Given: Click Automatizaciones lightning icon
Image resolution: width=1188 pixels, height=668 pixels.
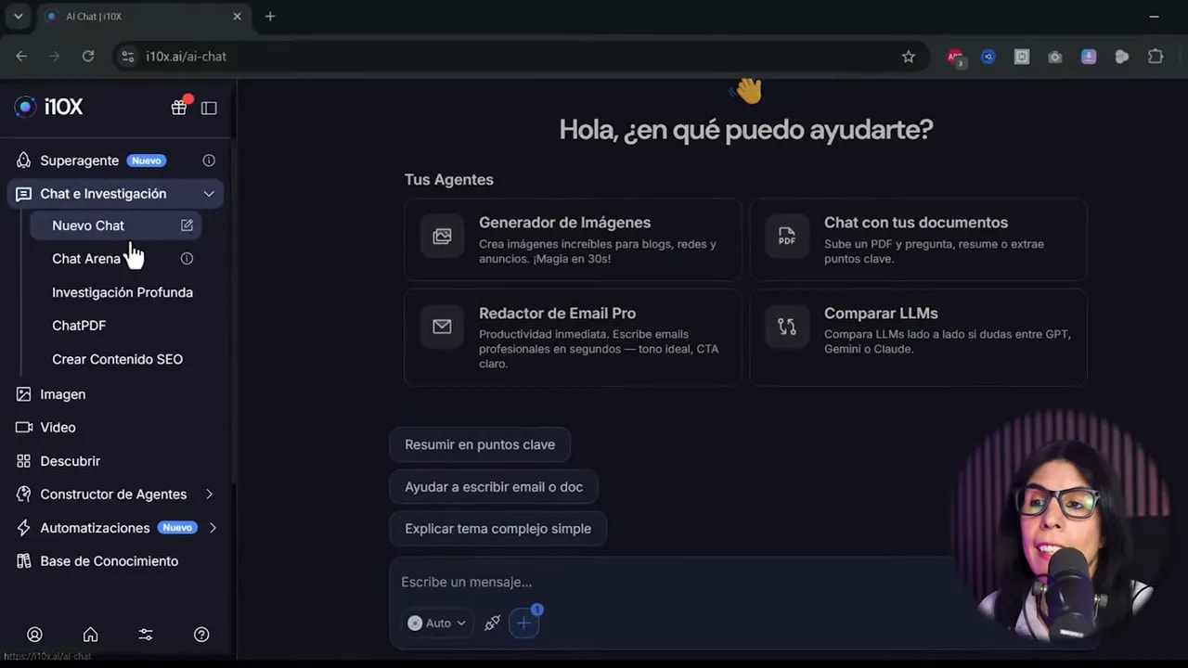Looking at the screenshot, I should point(24,528).
